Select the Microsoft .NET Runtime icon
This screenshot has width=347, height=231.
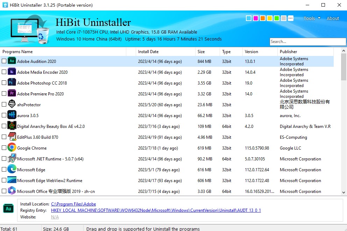click(12, 159)
